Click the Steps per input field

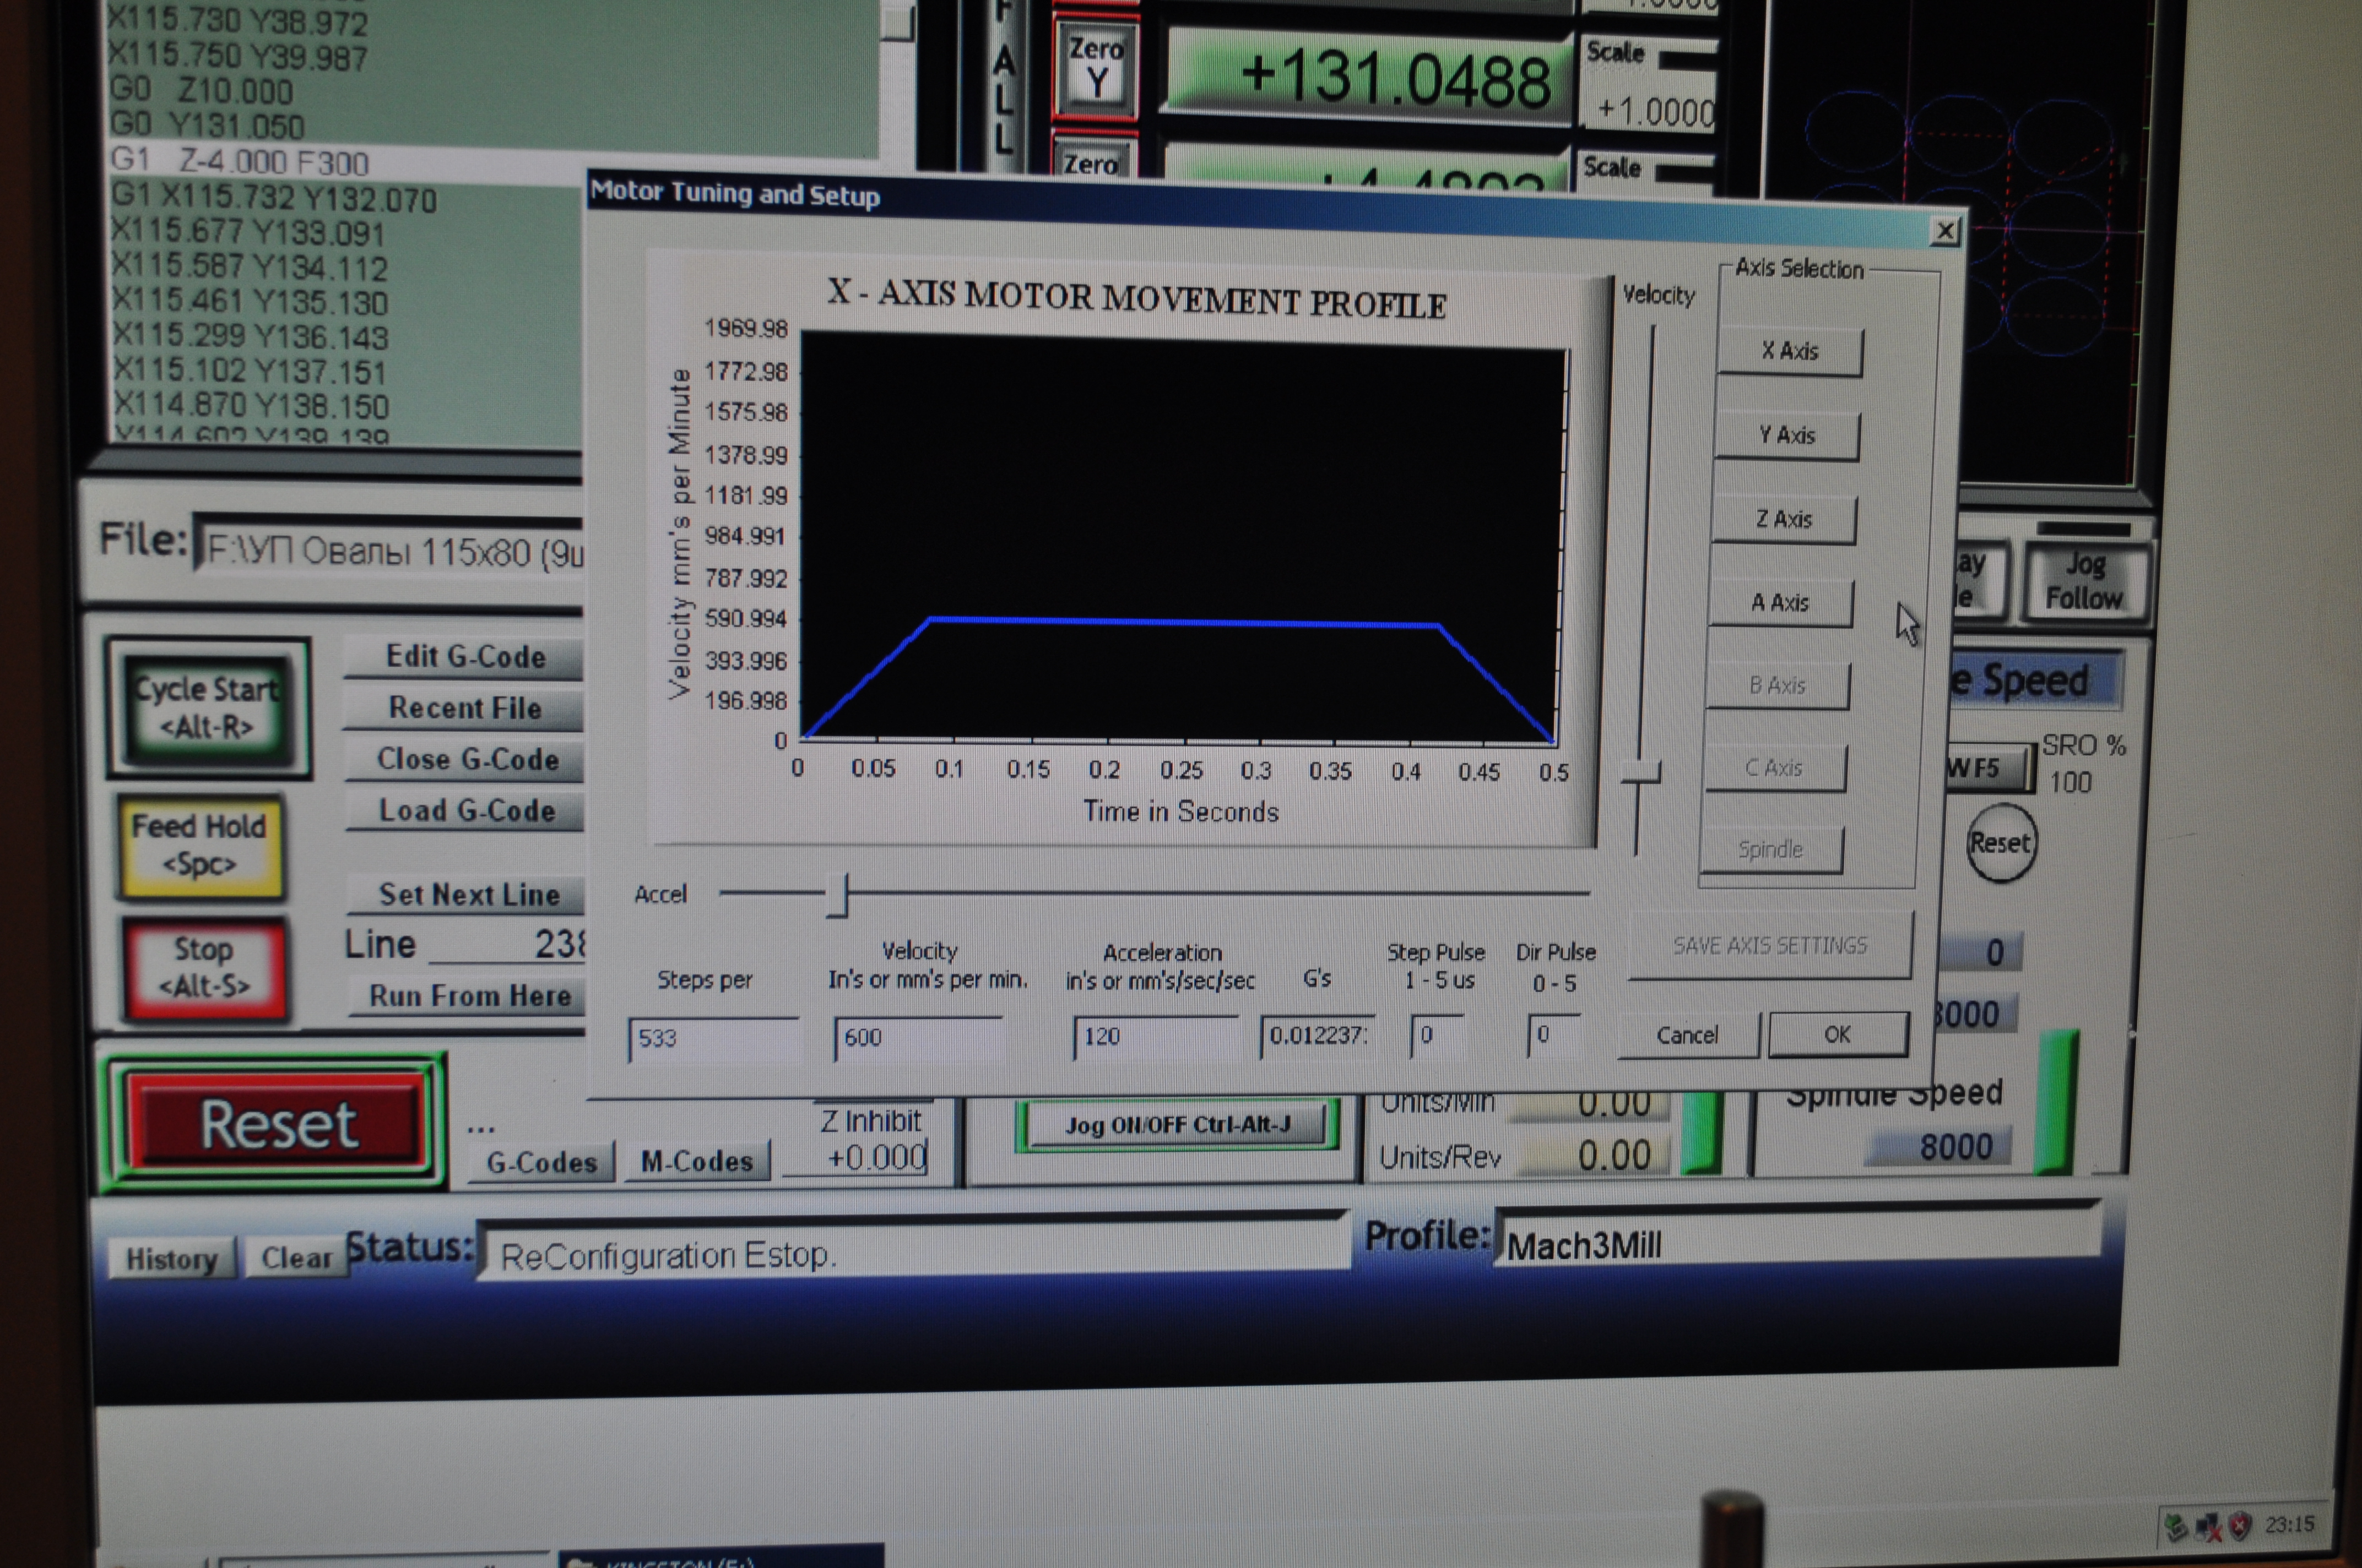click(x=712, y=1038)
